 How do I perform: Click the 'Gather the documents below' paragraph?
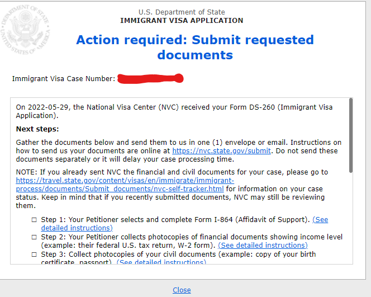[x=179, y=150]
